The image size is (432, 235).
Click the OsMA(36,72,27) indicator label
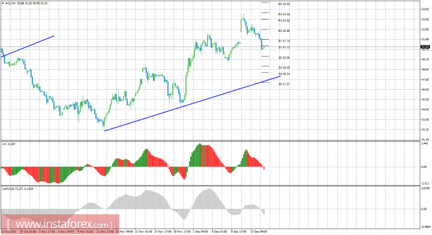(18, 189)
